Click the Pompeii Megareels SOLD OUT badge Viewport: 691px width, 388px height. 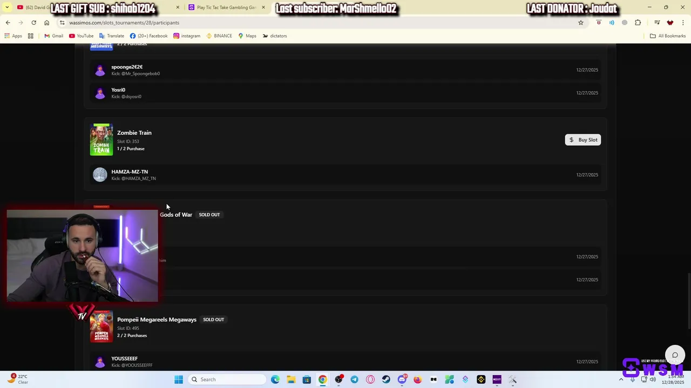[x=214, y=320]
